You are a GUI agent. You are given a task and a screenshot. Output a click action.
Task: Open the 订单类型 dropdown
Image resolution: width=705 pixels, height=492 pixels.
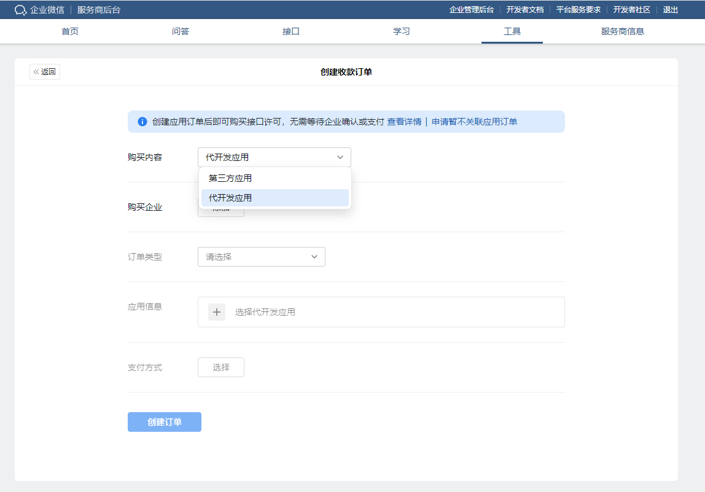tap(261, 257)
